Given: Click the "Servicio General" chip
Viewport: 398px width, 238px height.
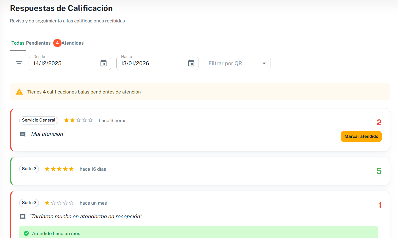Looking at the screenshot, I should [x=39, y=120].
